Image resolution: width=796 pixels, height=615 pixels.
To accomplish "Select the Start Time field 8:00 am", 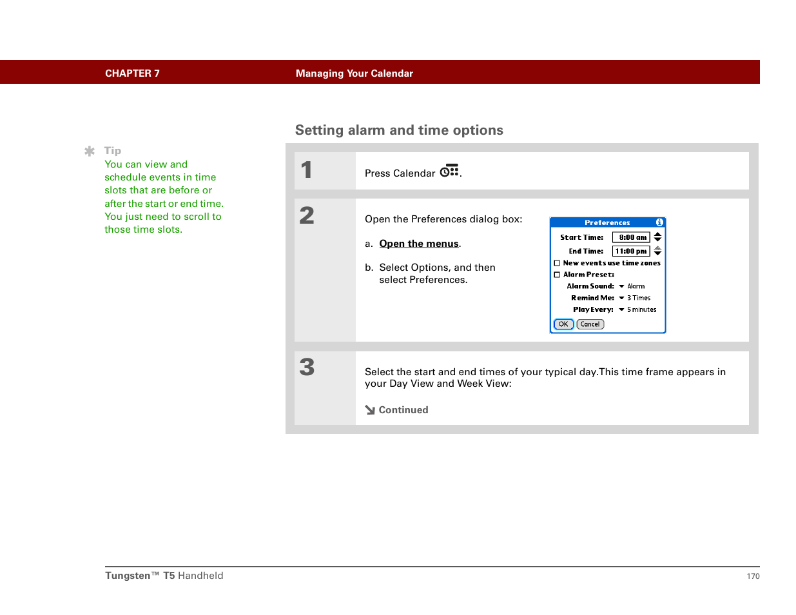I will 631,237.
